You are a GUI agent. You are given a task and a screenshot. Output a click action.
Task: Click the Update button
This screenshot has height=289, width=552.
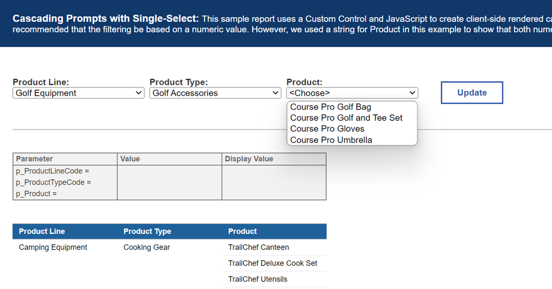tap(472, 93)
